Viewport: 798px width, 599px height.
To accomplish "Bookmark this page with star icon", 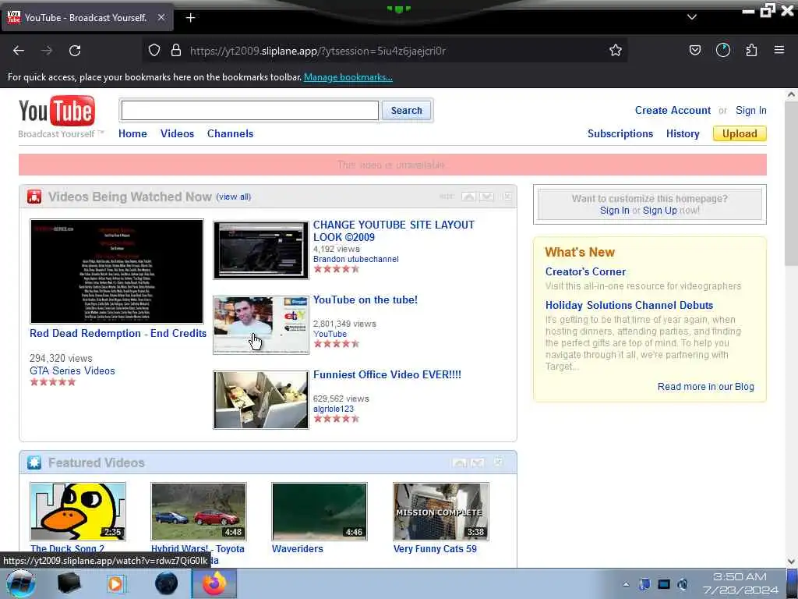I will 616,51.
